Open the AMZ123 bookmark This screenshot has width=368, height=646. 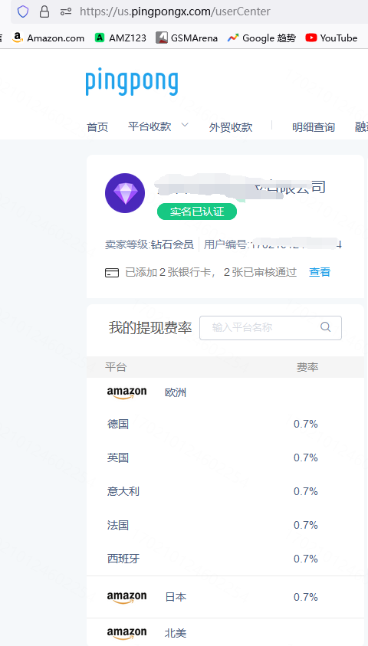tap(120, 38)
